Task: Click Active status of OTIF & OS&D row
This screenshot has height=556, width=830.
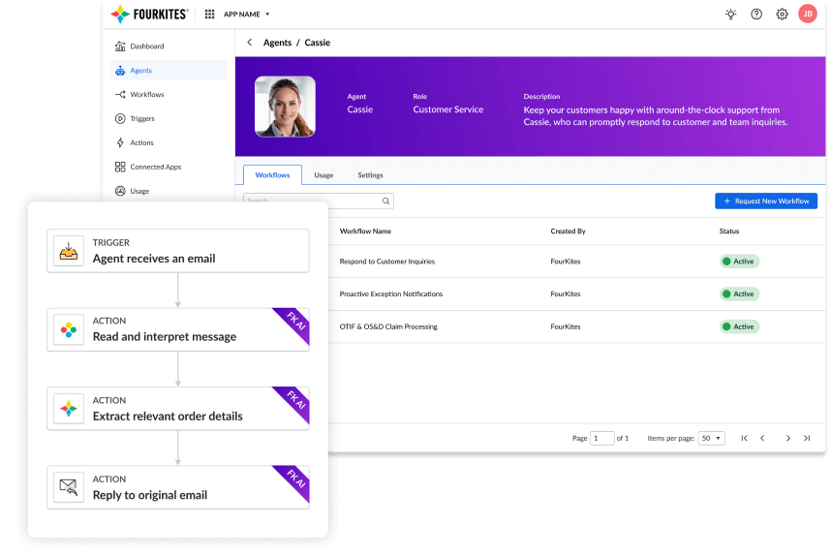Action: 739,326
